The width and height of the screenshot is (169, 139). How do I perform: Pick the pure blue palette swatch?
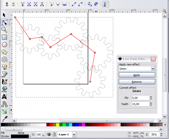77,125
